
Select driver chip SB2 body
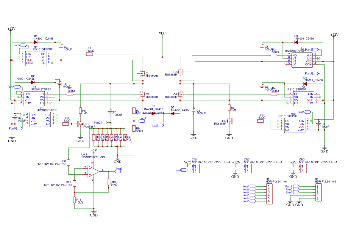coord(294,125)
